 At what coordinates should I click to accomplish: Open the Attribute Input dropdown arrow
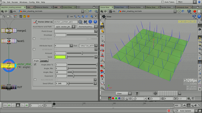point(71,46)
